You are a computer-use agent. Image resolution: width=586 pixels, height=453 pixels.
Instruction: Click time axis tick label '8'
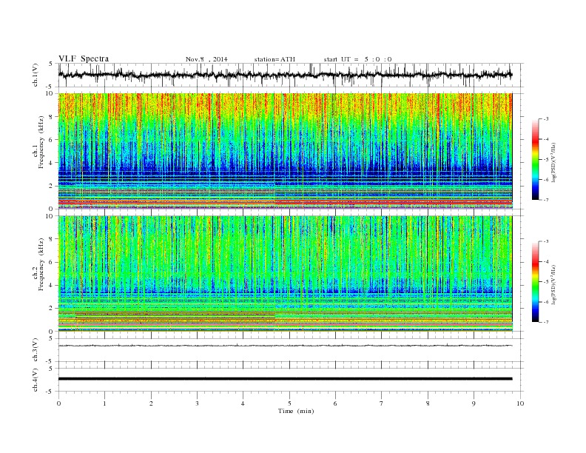(428, 403)
